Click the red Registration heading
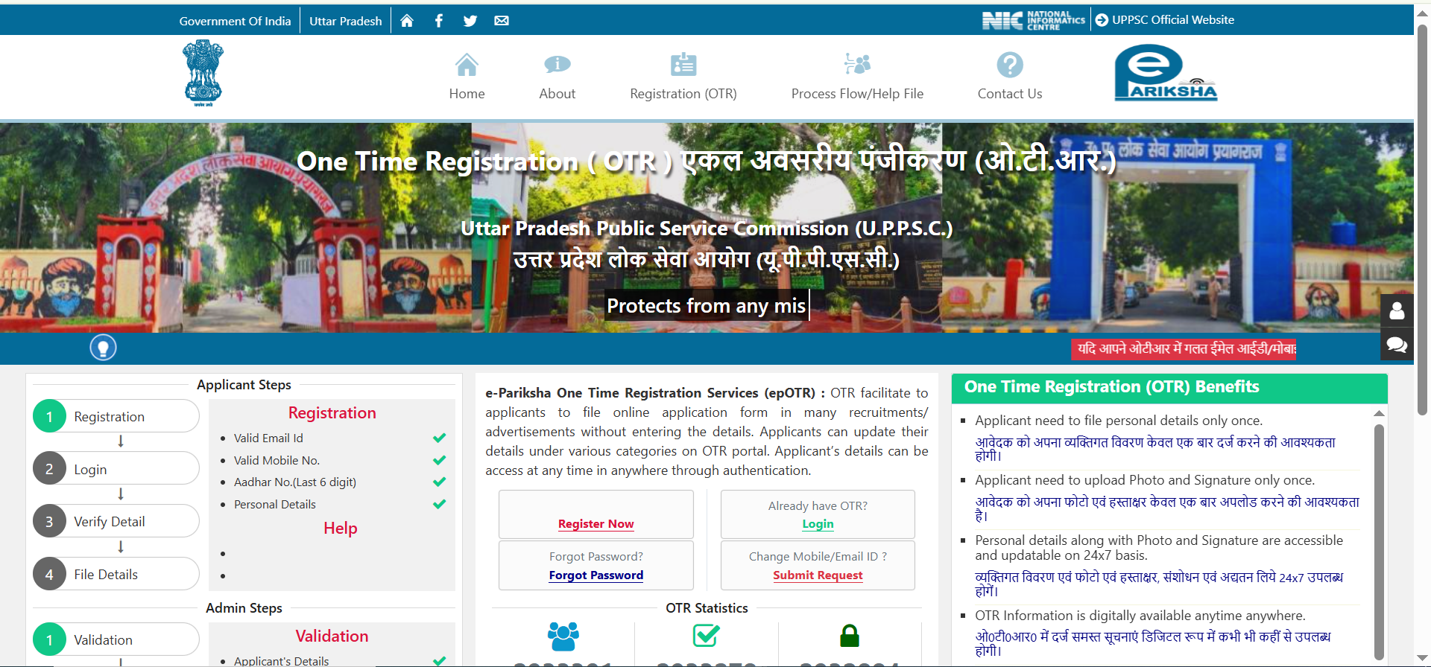Viewport: 1431px width, 667px height. 332,413
